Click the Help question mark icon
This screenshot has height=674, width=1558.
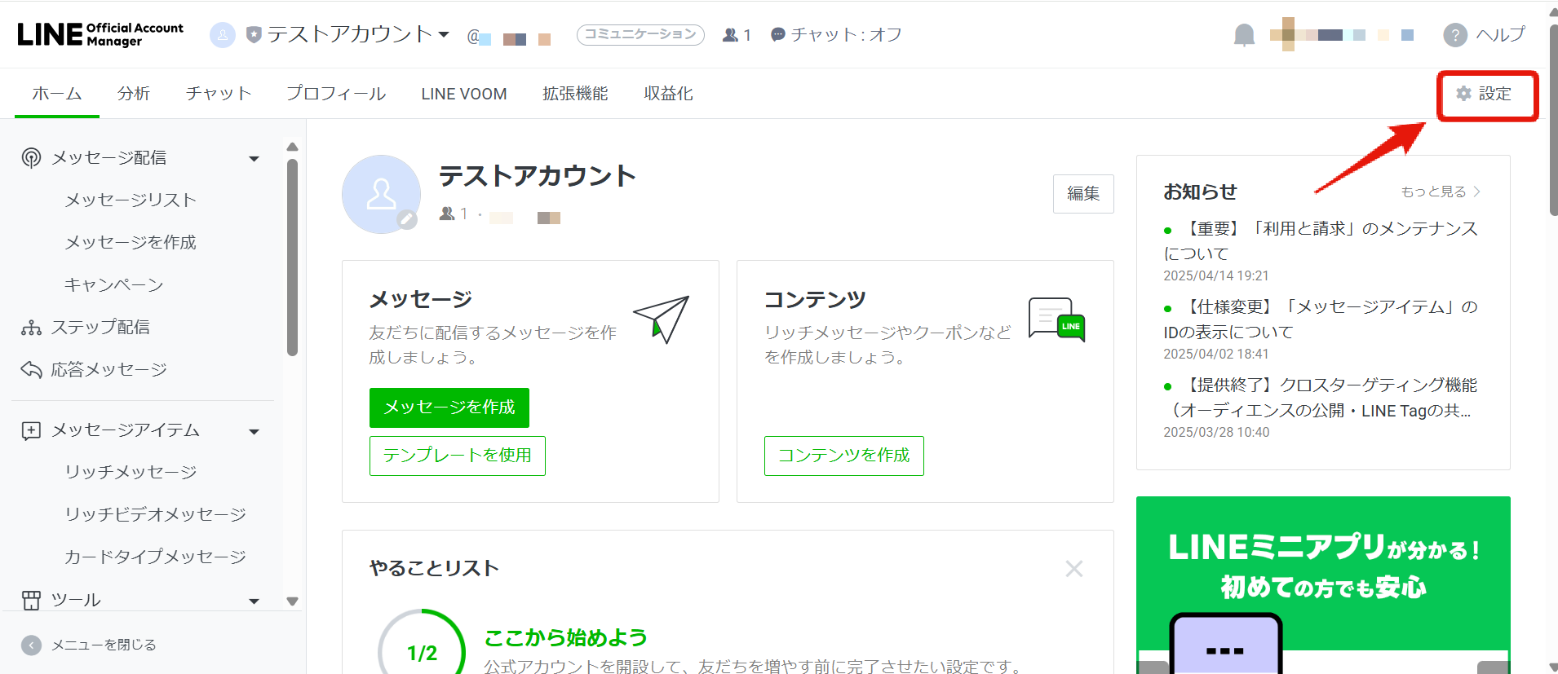(1455, 35)
